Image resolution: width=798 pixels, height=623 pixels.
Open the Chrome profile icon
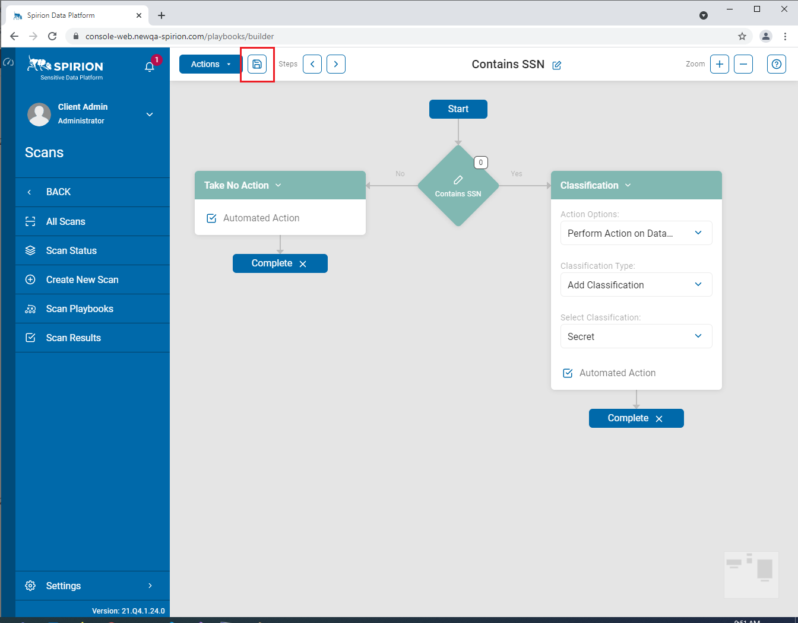coord(766,36)
